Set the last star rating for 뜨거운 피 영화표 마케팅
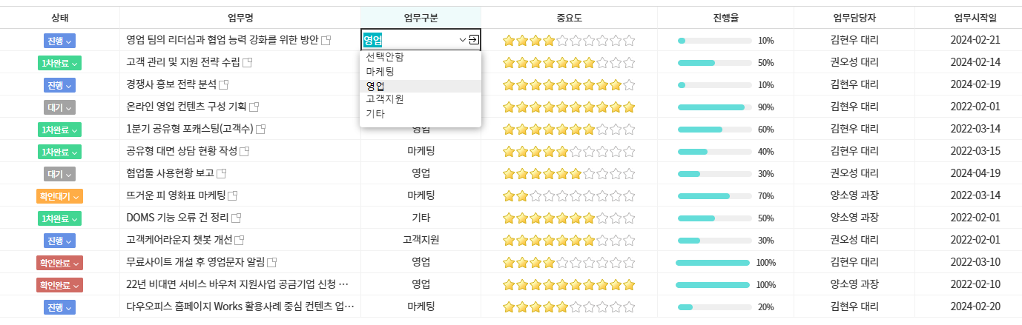Image resolution: width=1022 pixels, height=325 pixels. [630, 196]
